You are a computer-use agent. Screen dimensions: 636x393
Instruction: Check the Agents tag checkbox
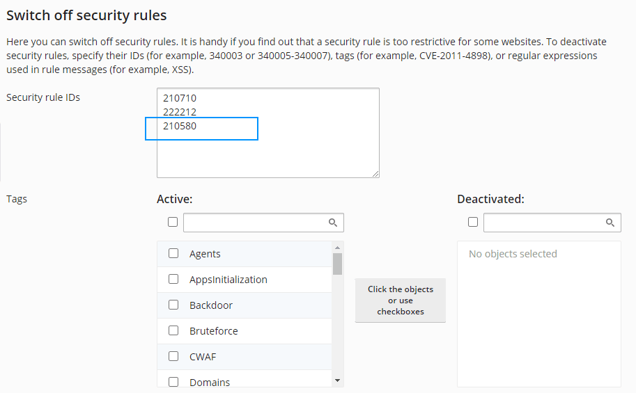(x=173, y=254)
